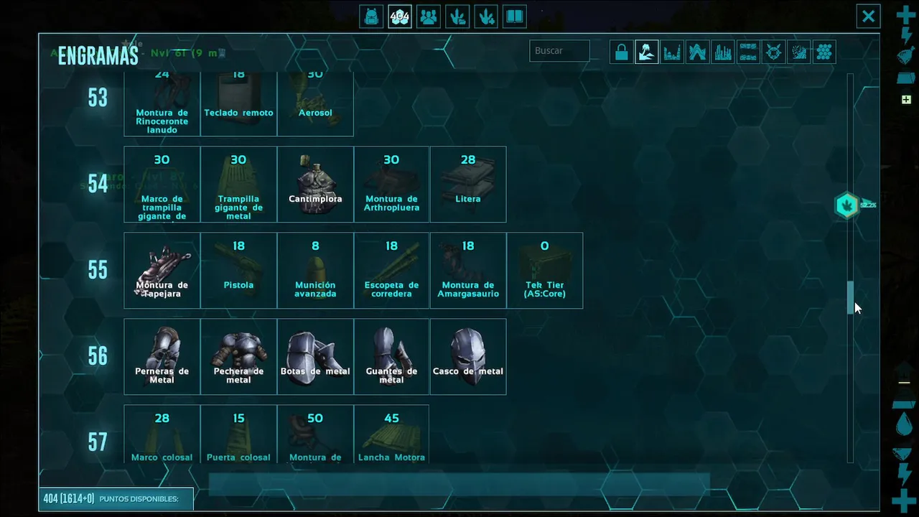Select the Marco colosal engram
This screenshot has width=919, height=517.
coord(162,434)
